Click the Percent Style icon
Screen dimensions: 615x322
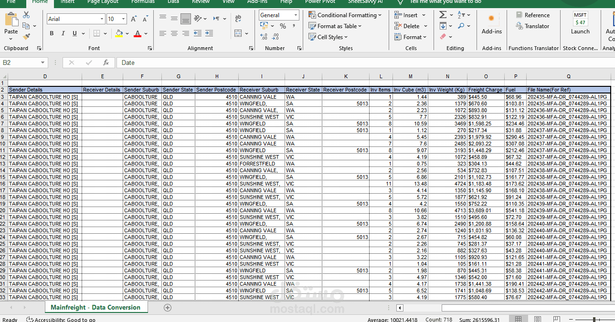pyautogui.click(x=283, y=26)
